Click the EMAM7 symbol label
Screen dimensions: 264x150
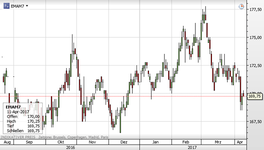[17, 6]
